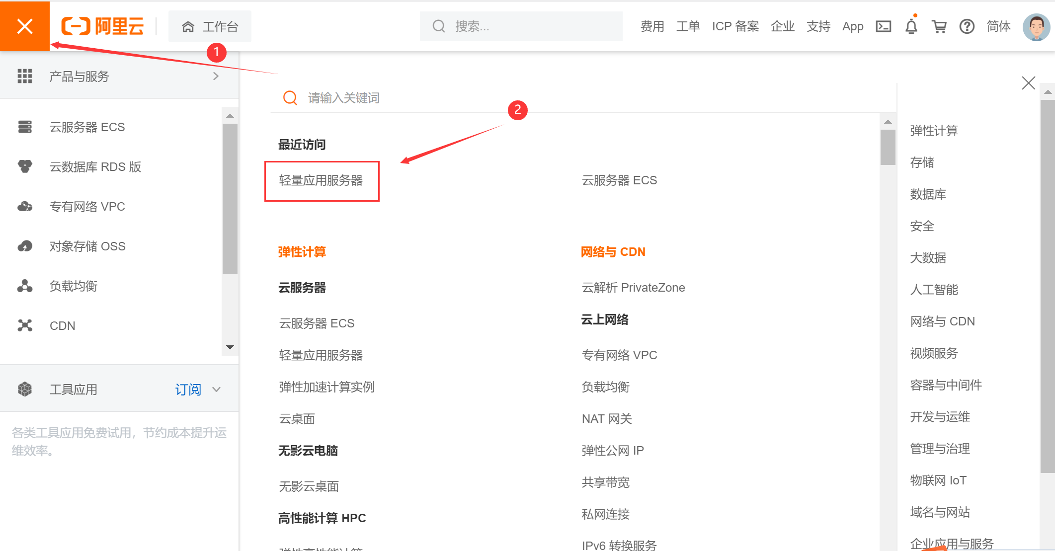Collapse the 工具应用 section chevron
Screen dimensions: 1055x551
(216, 389)
